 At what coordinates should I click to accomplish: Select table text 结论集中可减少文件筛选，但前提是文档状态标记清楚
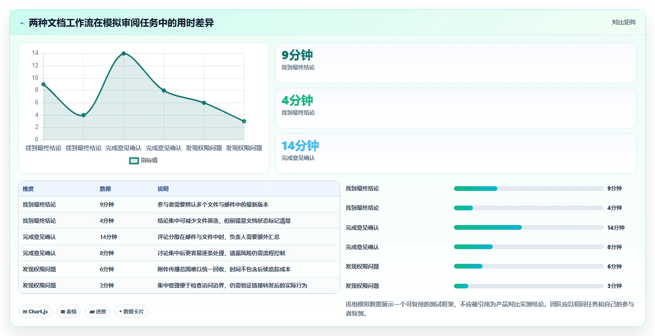click(x=224, y=221)
